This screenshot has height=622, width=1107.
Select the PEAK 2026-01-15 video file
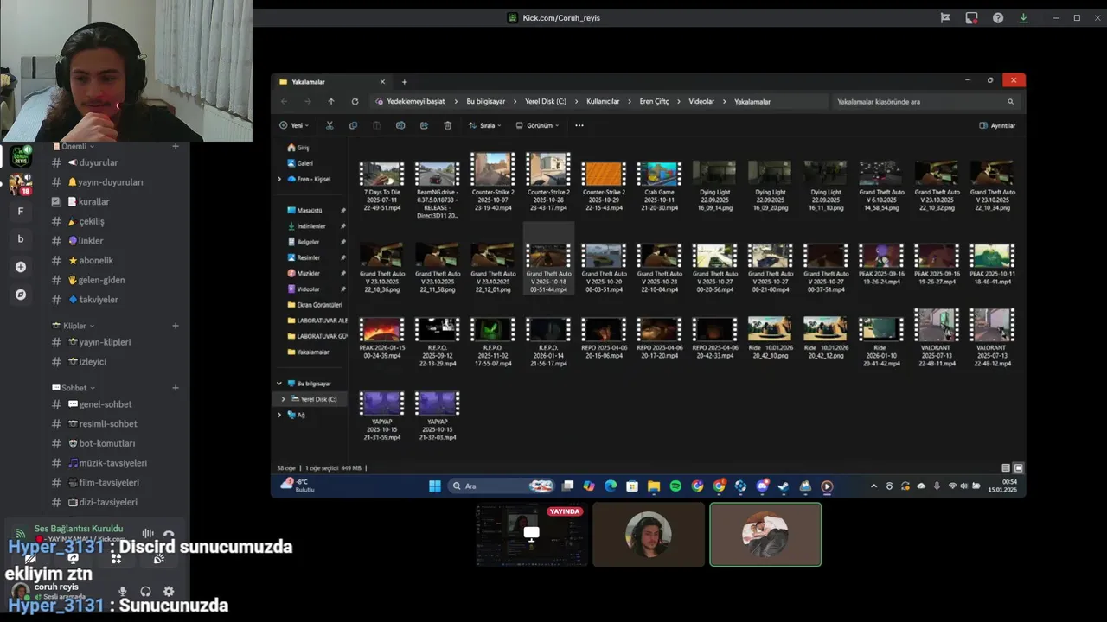point(381,340)
